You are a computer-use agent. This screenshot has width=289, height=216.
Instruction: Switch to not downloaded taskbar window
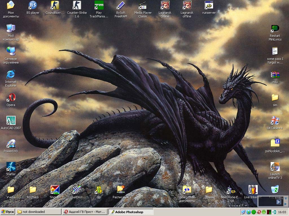point(39,212)
